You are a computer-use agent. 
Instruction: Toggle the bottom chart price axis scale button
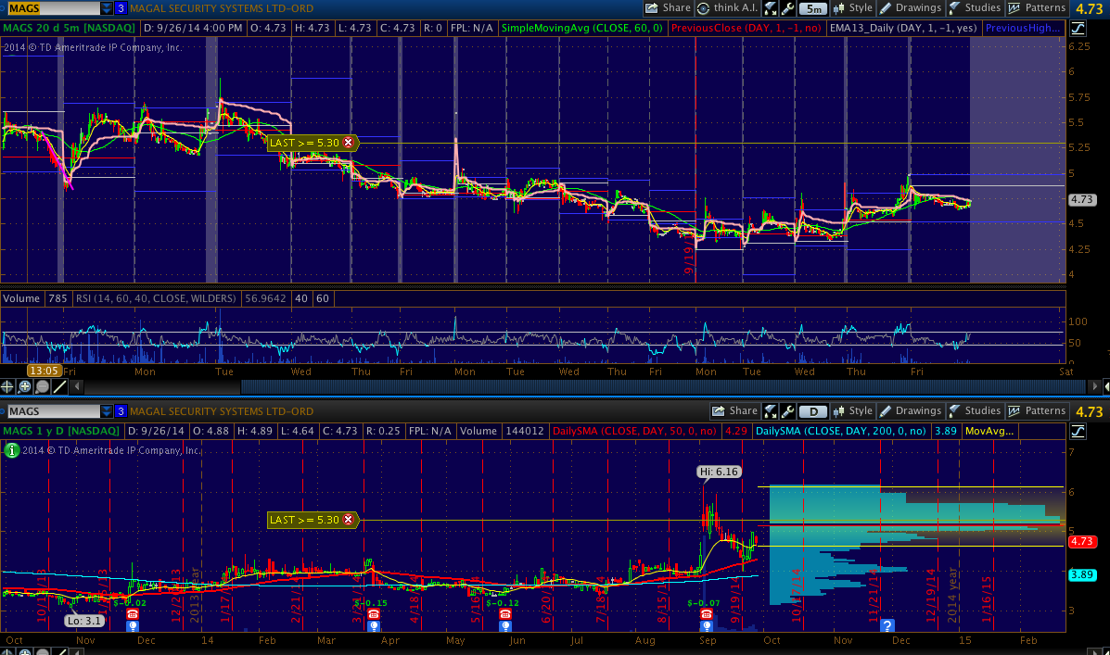tap(1078, 432)
